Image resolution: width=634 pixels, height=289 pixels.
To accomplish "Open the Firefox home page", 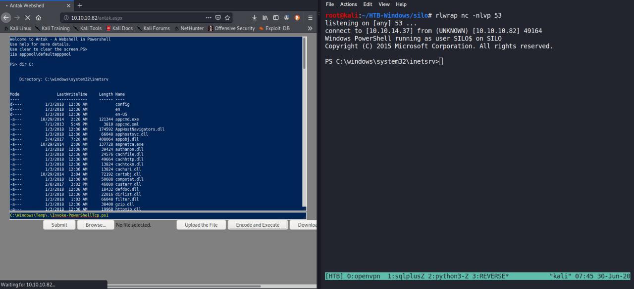I will [x=39, y=17].
